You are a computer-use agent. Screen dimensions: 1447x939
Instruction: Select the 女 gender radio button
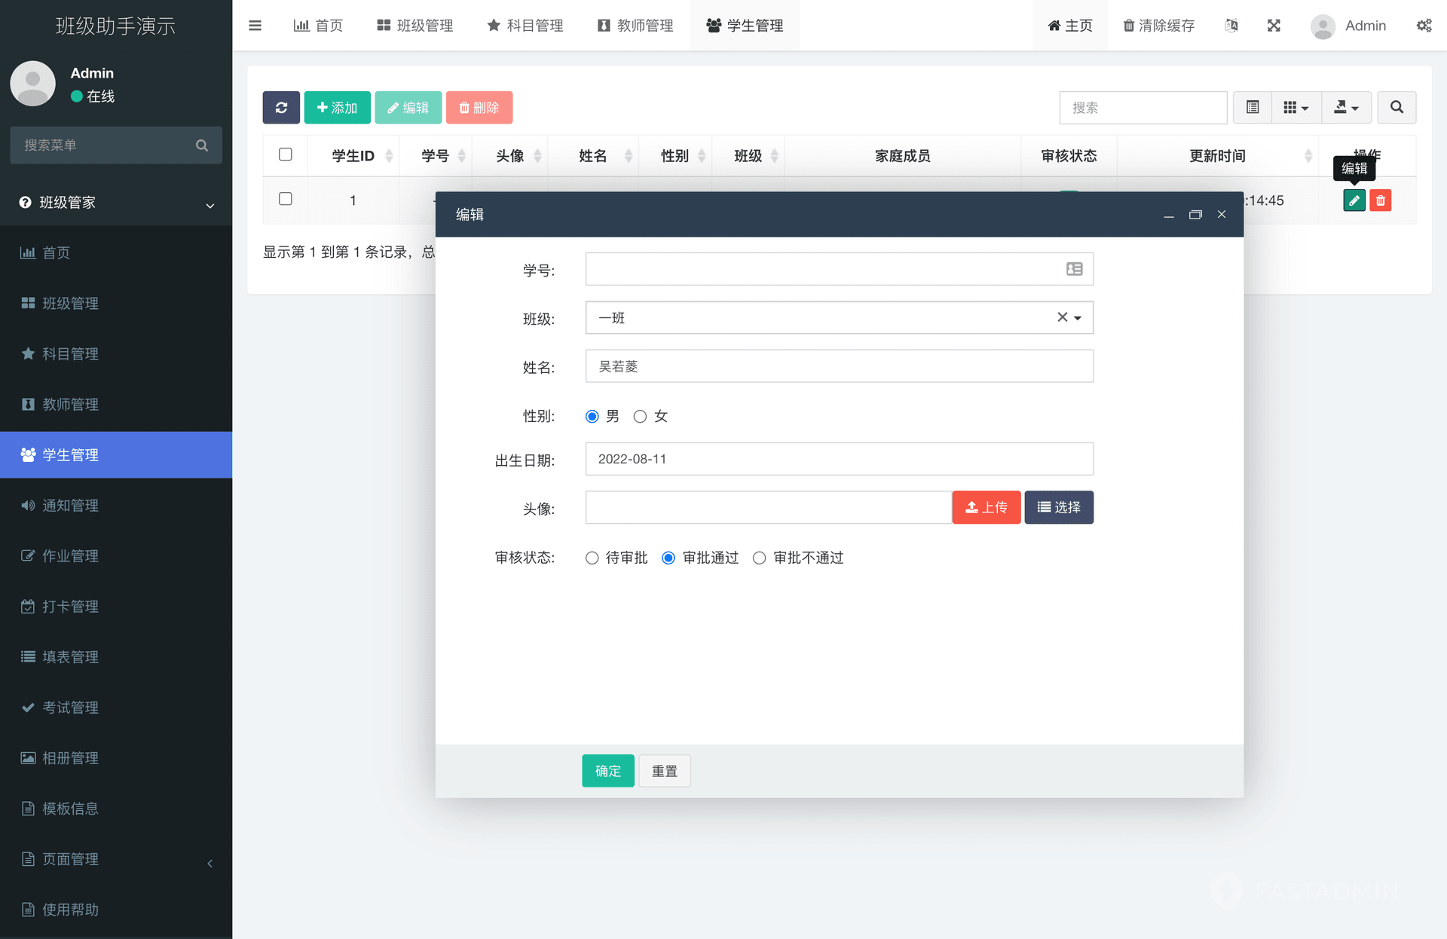pos(640,417)
